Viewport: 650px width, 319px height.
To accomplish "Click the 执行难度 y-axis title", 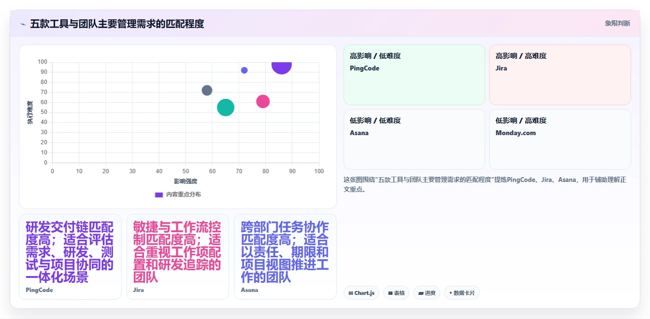I will (30, 112).
